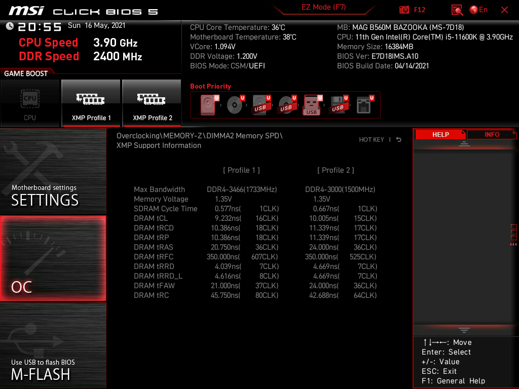The width and height of the screenshot is (519, 389).
Task: Click the date Sun 16 May, 2021
Action: (x=97, y=25)
